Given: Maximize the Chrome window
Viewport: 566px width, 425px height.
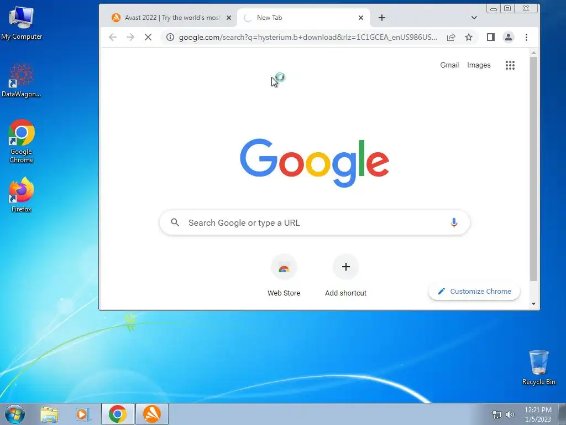Looking at the screenshot, I should click(507, 8).
